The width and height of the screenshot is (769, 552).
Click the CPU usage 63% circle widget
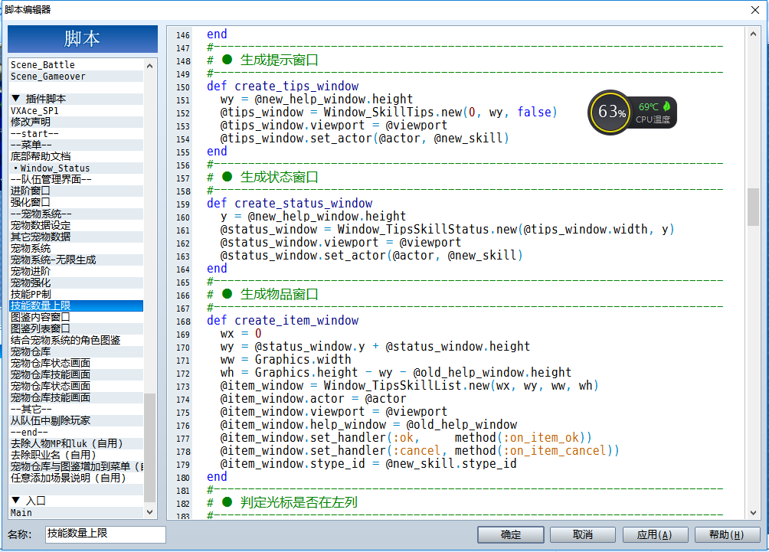click(610, 113)
